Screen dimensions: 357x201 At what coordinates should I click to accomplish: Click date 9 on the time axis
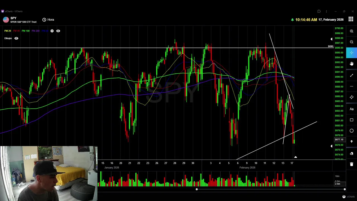(247, 163)
